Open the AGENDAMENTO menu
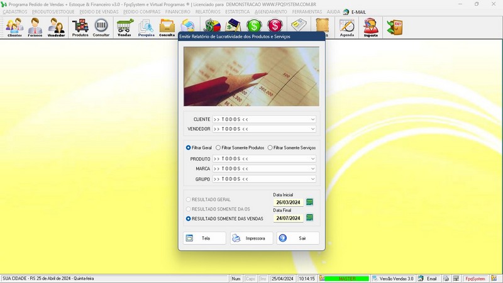The height and width of the screenshot is (283, 503). point(271,12)
